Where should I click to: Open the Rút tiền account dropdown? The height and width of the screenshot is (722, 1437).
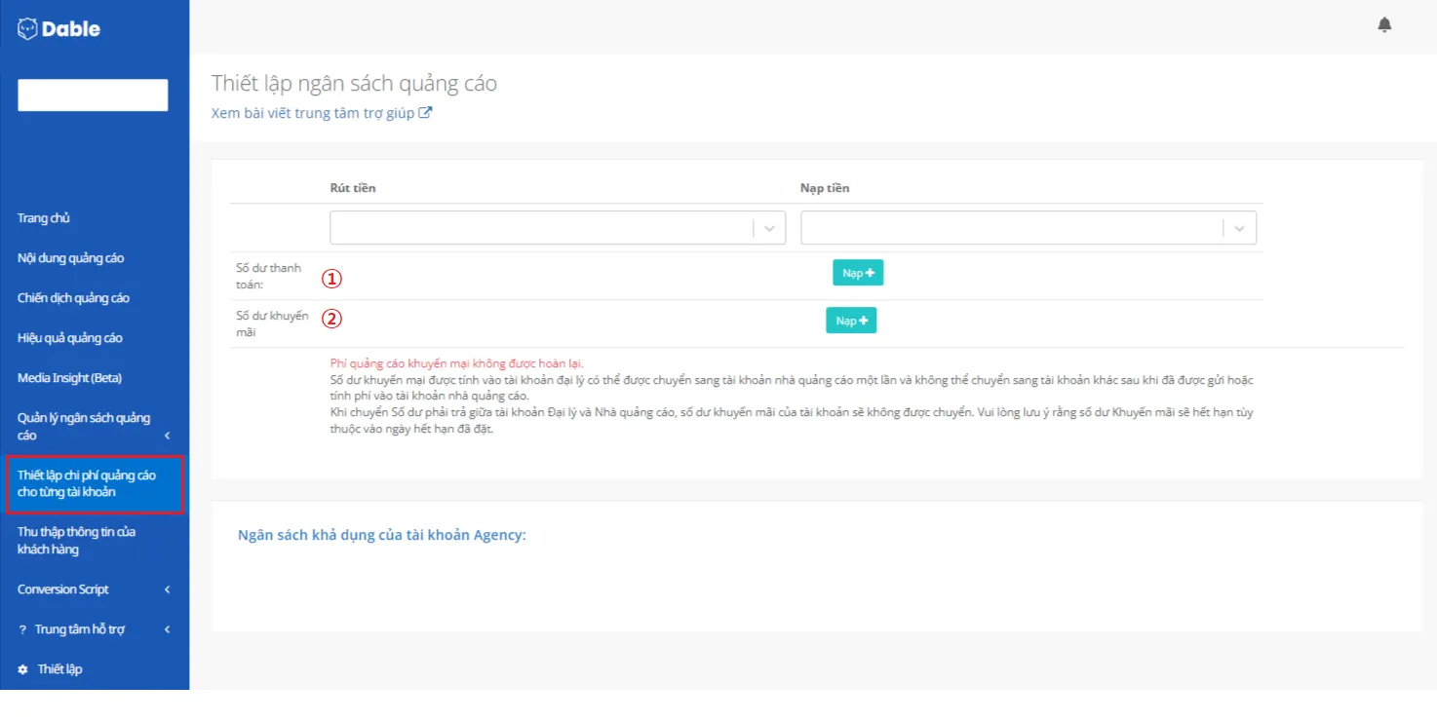coord(558,228)
